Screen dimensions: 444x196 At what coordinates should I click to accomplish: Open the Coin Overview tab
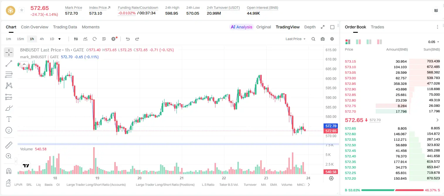35,27
